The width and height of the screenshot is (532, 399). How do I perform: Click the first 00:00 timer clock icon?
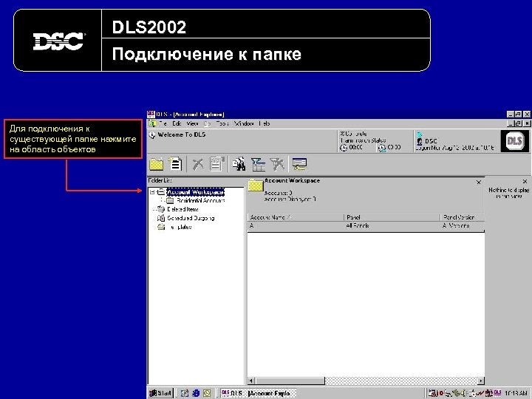click(x=344, y=148)
